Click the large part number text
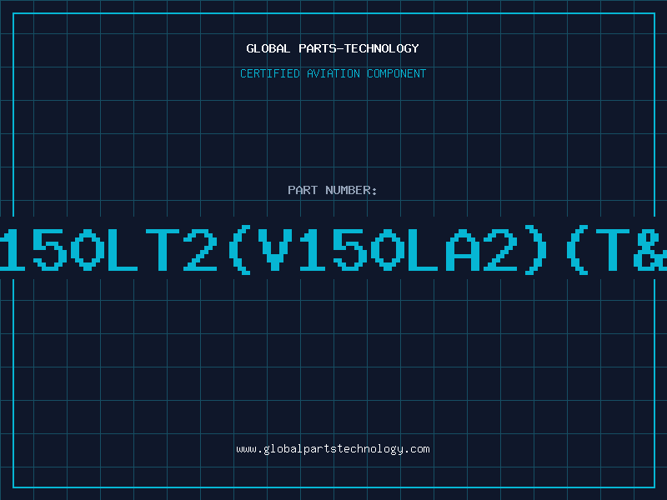This screenshot has height=500, width=667. click(x=333, y=250)
